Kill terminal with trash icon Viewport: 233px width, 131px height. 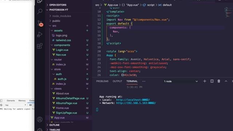[x=219, y=81]
